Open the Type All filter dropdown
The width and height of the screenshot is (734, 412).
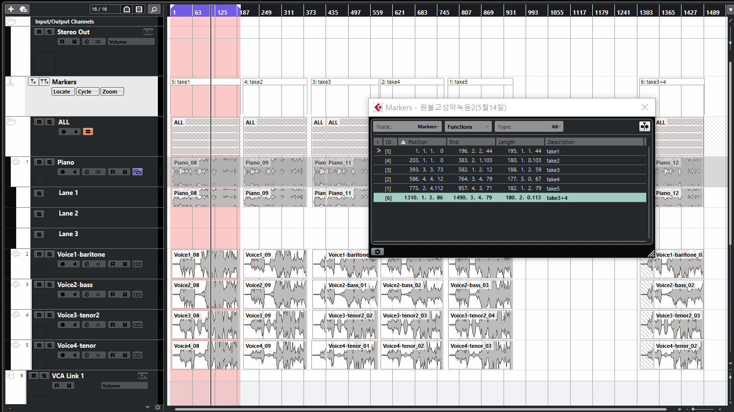click(x=529, y=127)
